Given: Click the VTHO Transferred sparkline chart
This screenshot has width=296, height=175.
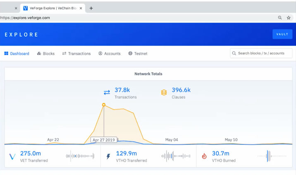Looking at the screenshot, I should point(176,156).
